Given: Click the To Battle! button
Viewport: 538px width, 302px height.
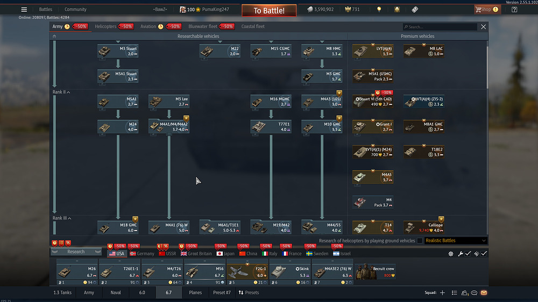Looking at the screenshot, I should [269, 11].
